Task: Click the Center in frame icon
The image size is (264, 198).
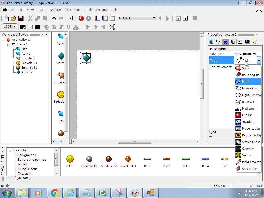Action: (x=112, y=27)
